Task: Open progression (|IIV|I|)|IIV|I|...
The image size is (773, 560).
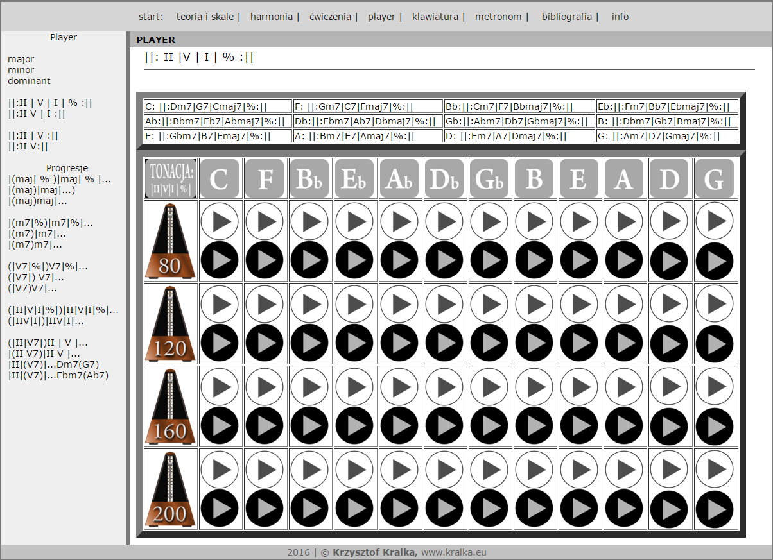Action: (46, 321)
